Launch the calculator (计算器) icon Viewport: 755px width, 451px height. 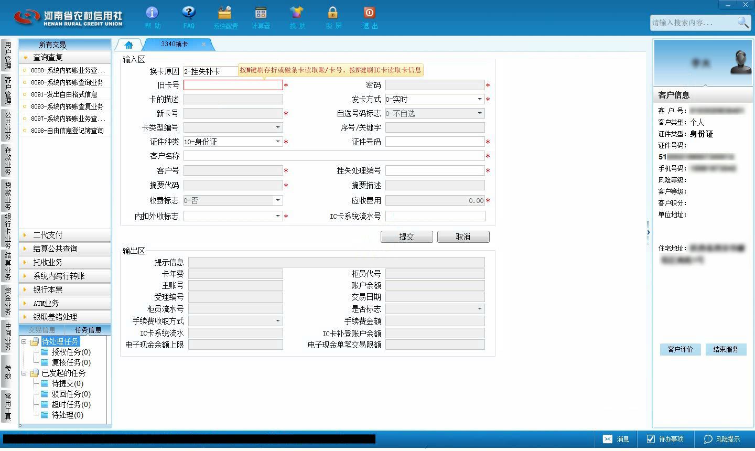261,13
